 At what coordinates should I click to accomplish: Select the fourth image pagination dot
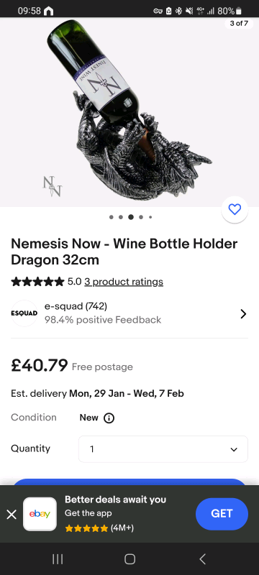click(141, 217)
